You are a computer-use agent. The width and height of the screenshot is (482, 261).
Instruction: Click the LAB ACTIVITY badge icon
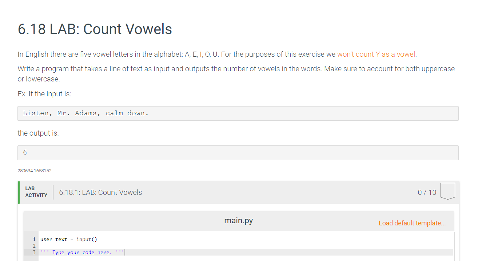[x=36, y=192]
